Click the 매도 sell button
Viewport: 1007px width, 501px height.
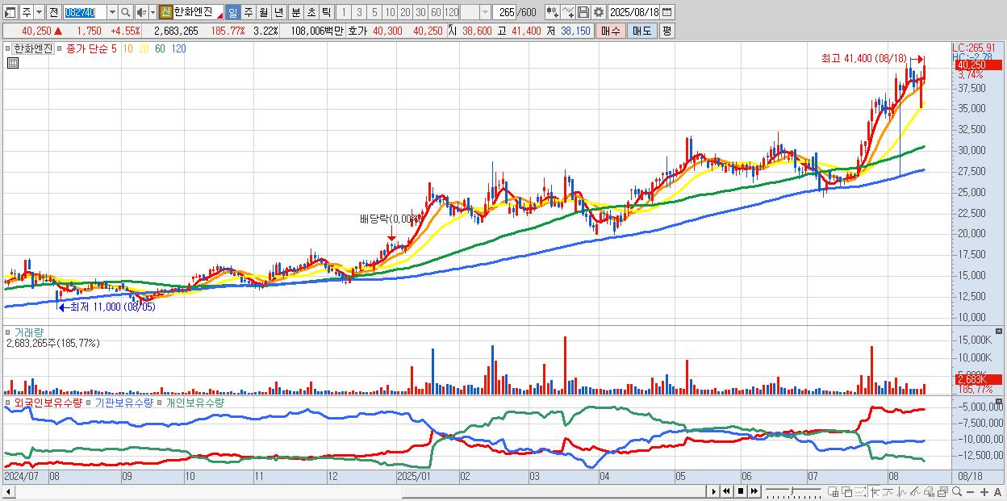[x=642, y=31]
